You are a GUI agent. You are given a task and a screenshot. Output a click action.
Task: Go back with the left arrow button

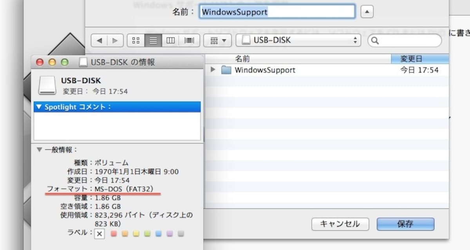pyautogui.click(x=99, y=40)
